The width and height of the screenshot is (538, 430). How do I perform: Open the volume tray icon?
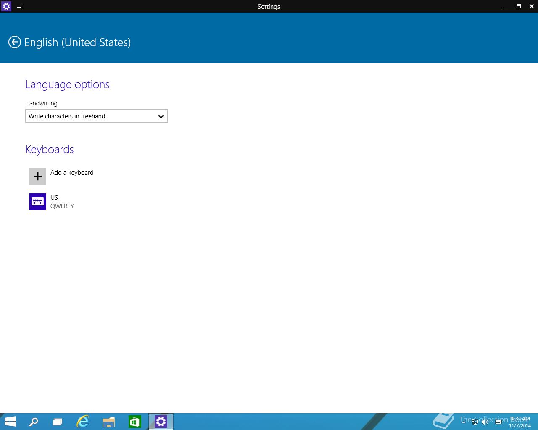[485, 422]
